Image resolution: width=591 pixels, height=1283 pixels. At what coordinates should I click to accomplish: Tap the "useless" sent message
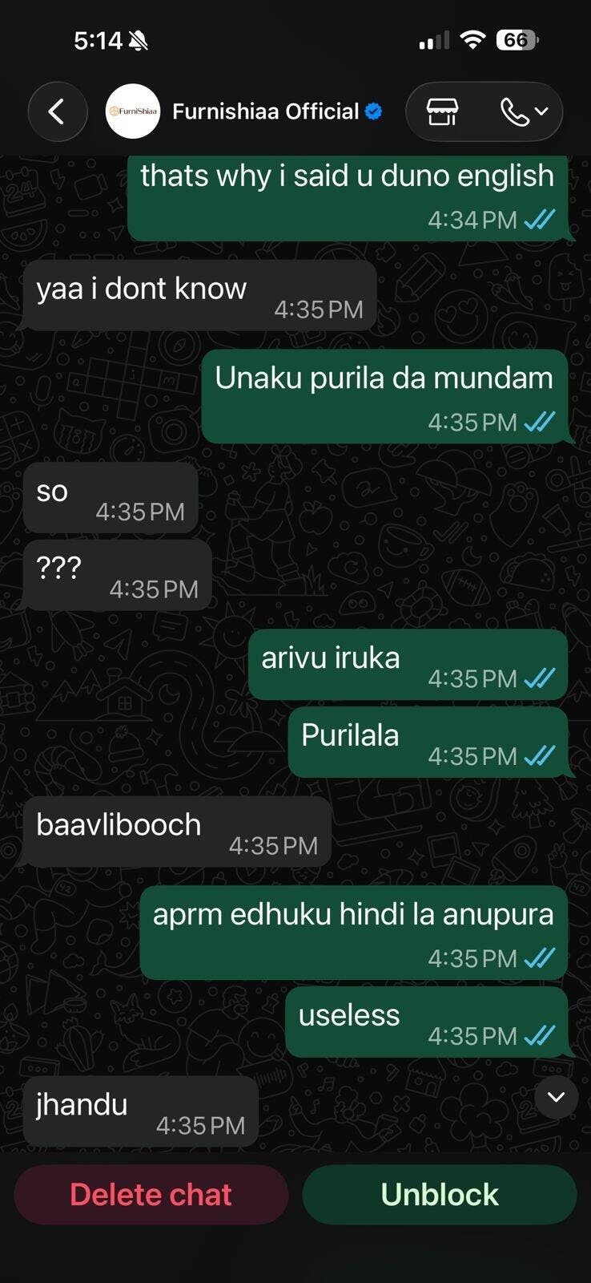(x=427, y=1022)
